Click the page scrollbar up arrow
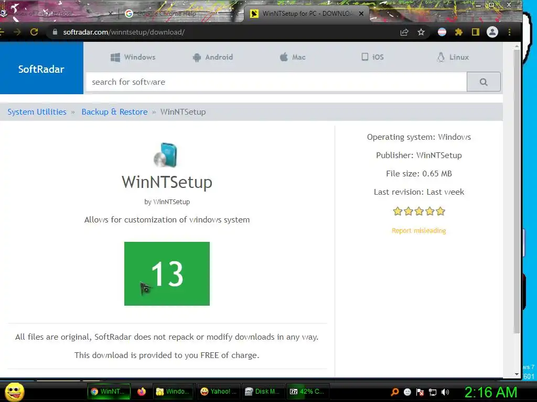The image size is (537, 402). 517,46
